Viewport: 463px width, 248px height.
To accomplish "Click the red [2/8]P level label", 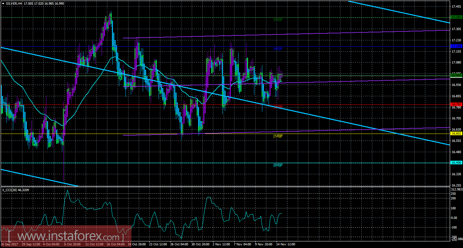I will pos(278,107).
